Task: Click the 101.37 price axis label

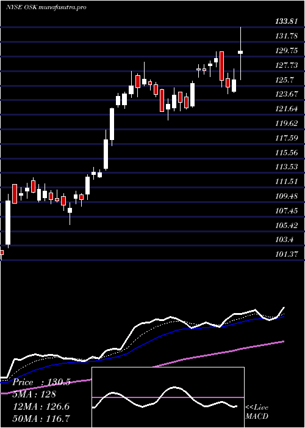Action: pos(286,254)
